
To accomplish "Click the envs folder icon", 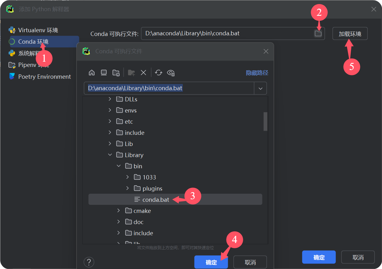I will [x=120, y=110].
